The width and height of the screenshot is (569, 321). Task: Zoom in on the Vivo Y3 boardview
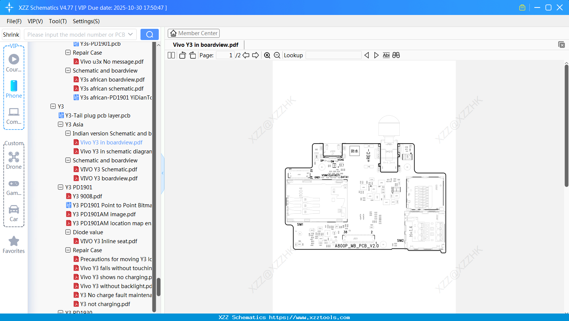pos(267,55)
